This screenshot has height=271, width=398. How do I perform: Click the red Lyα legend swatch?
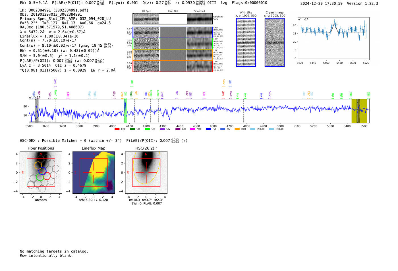coord(117,129)
